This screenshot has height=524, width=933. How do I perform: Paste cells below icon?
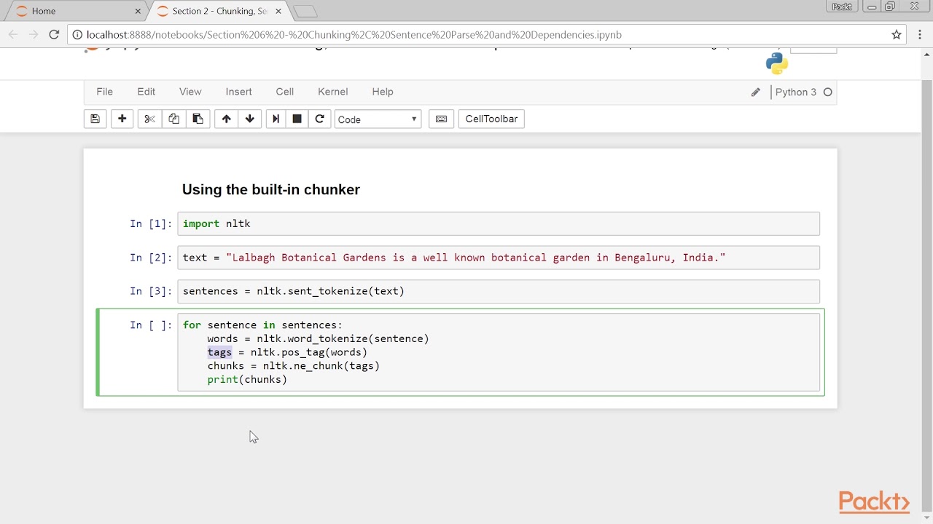pos(198,119)
